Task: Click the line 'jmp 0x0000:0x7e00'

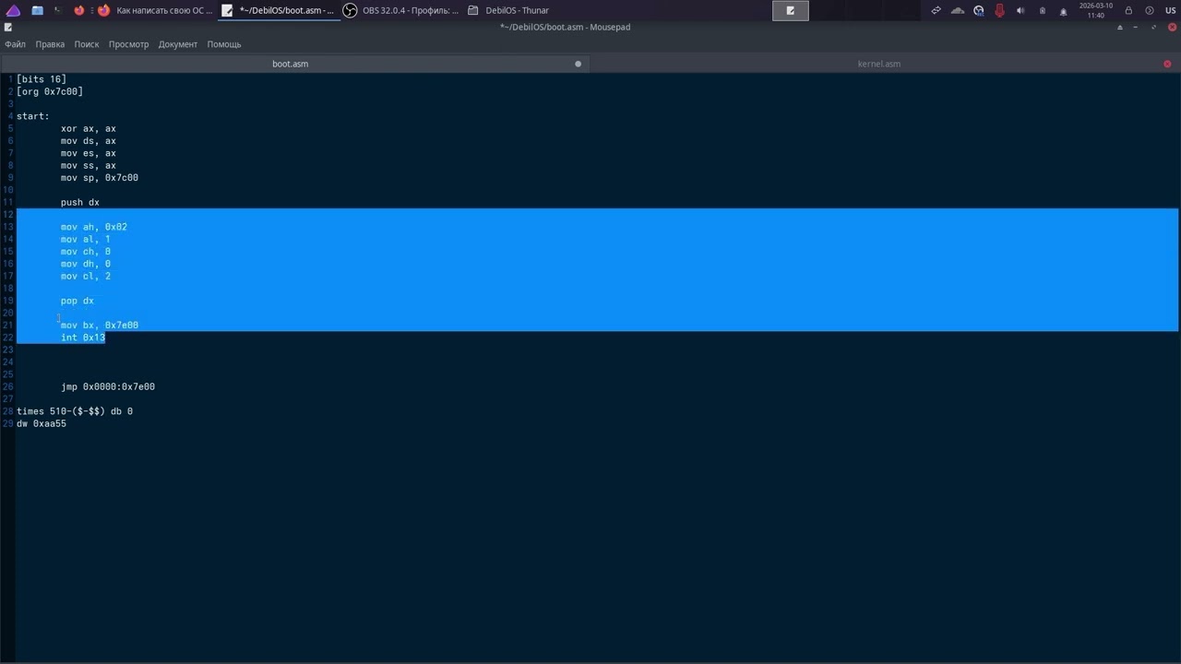Action: click(108, 386)
